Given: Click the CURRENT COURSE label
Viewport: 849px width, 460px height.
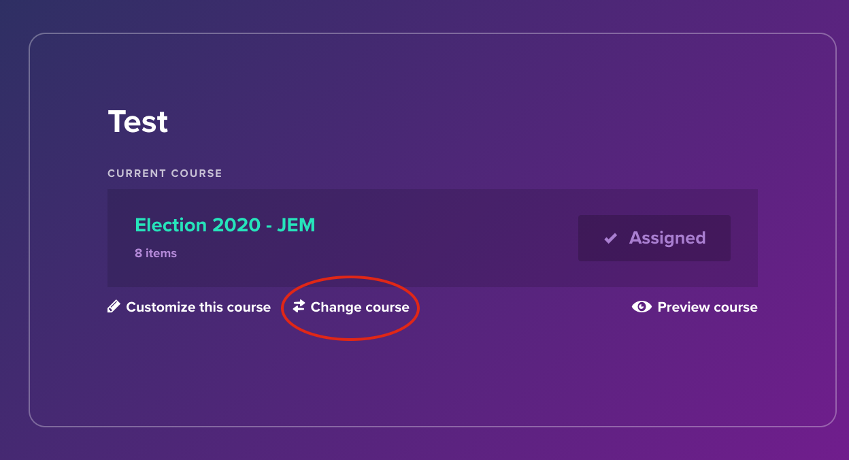Looking at the screenshot, I should click(165, 174).
